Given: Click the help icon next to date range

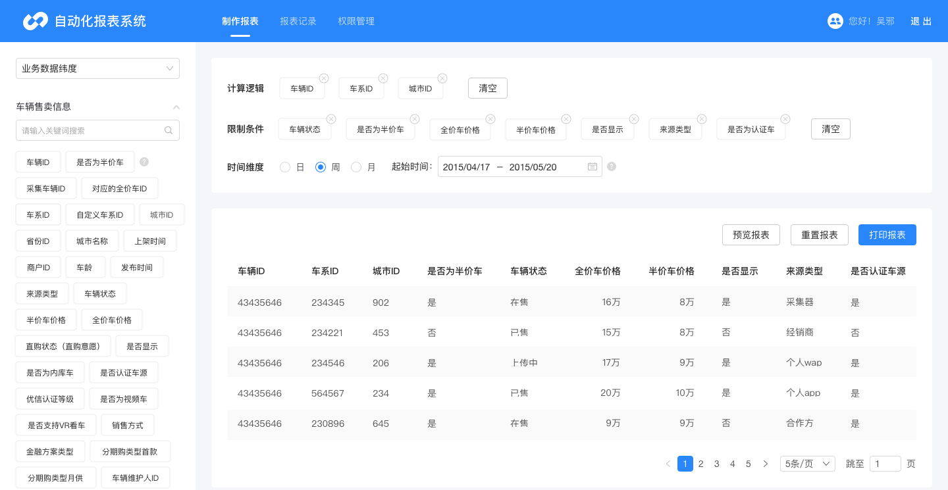Looking at the screenshot, I should click(612, 167).
